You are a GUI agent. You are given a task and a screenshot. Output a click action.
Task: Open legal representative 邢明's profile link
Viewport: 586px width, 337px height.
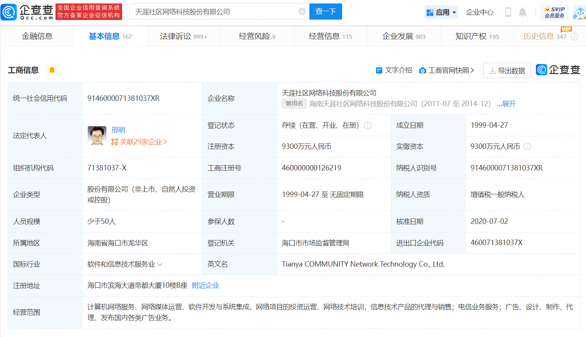(x=118, y=130)
